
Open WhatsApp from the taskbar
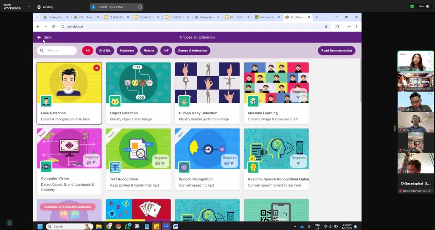coord(128,227)
